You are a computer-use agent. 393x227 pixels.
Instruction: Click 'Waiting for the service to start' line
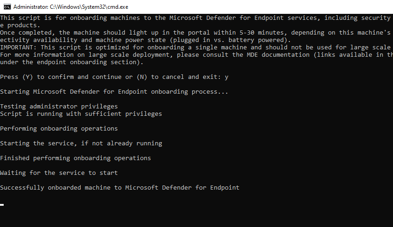(59, 173)
